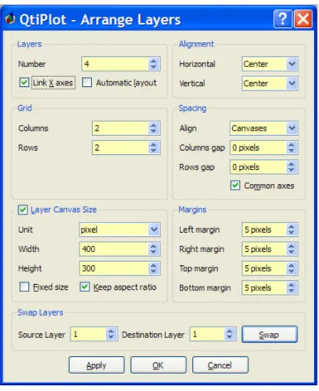Increase the Destination Layer number
Screen dimensions: 319x391
(x=230, y=331)
